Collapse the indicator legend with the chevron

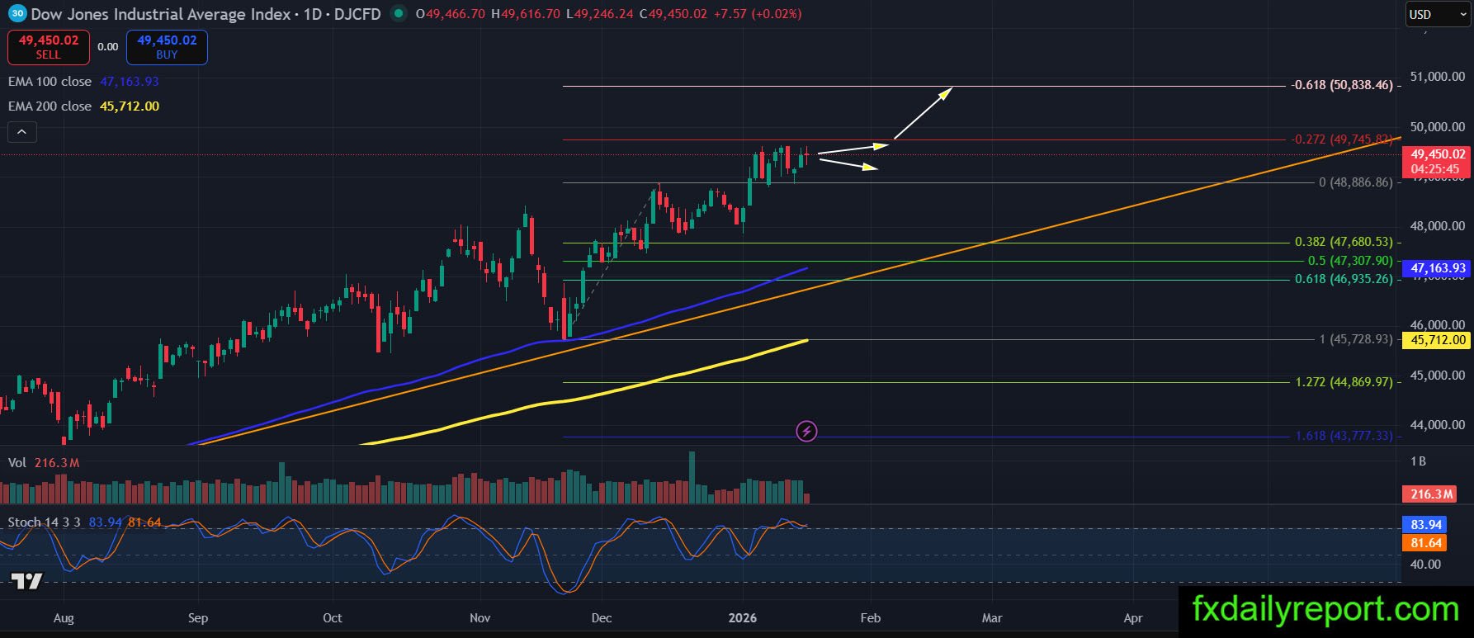point(22,131)
